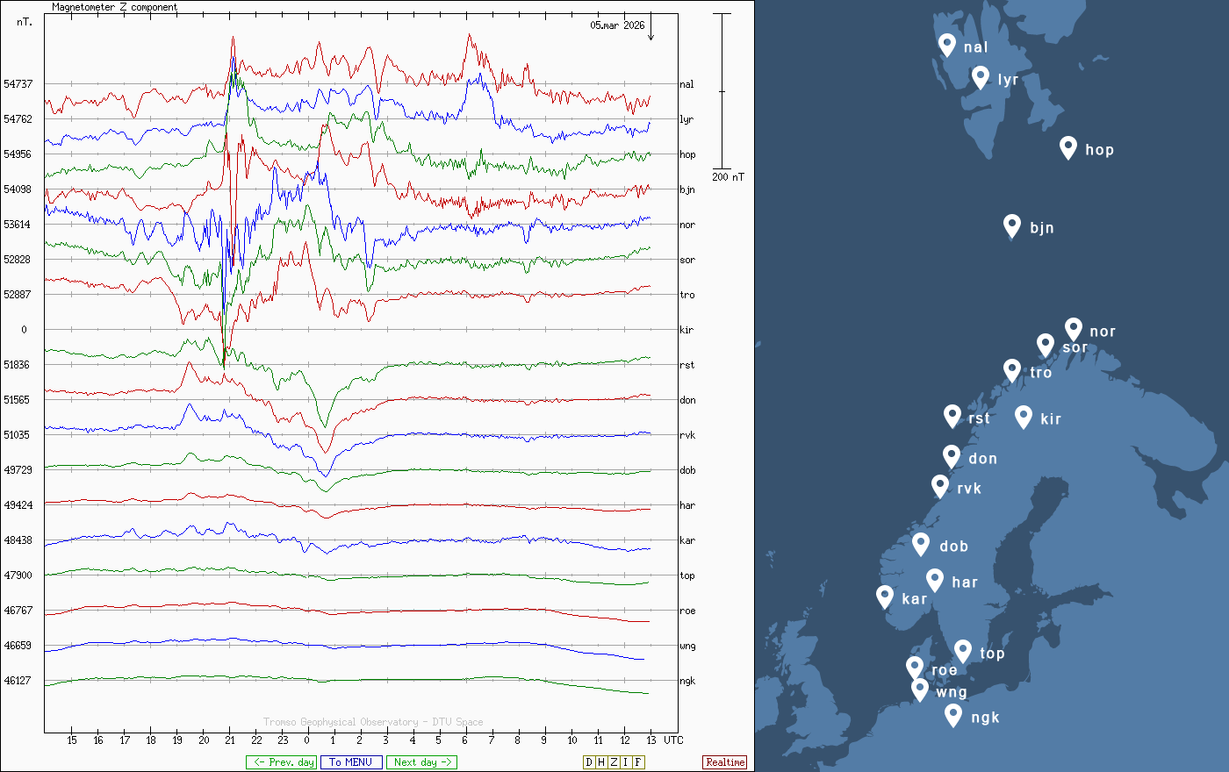
Task: Click the 54737 baseline value
Action: coord(18,84)
